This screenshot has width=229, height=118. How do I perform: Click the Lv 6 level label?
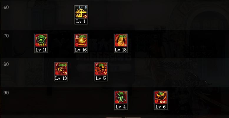point(161,107)
